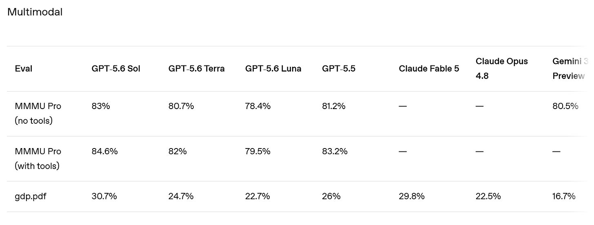Click the GPT-5.6 Luna column header
594x225 pixels.
tap(273, 69)
